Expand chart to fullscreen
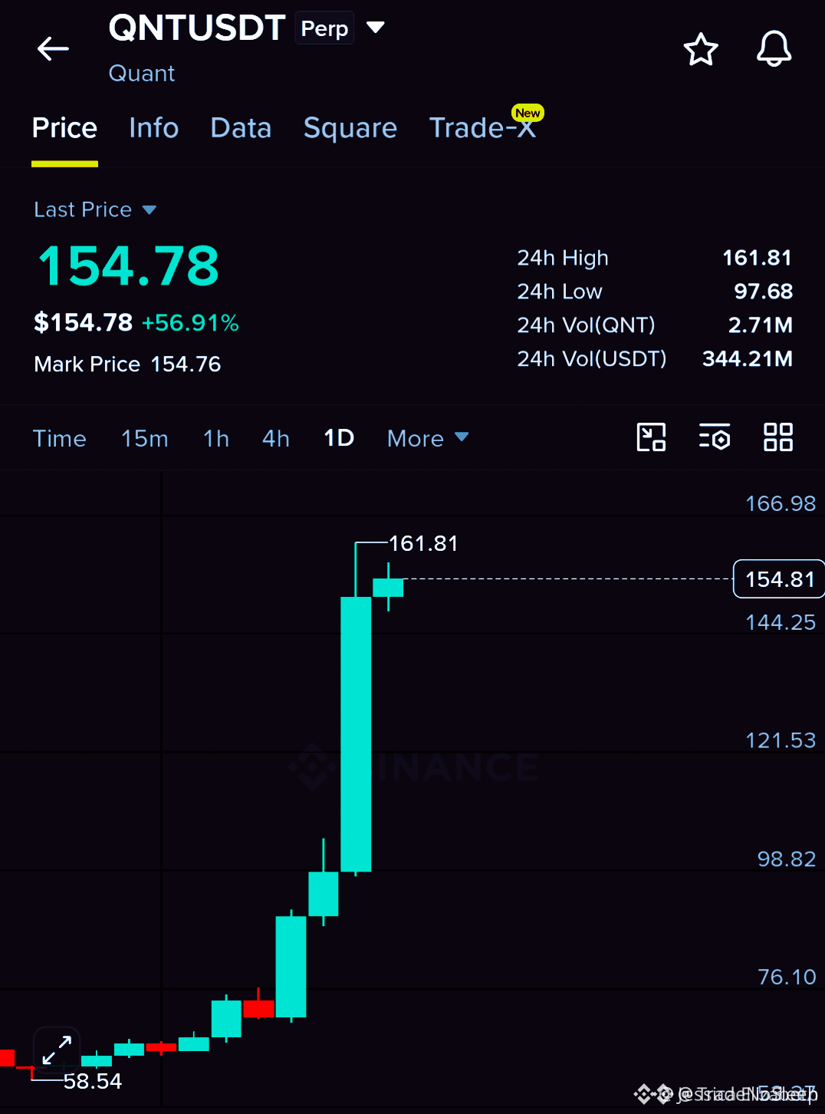The width and height of the screenshot is (825, 1114). pyautogui.click(x=57, y=1050)
